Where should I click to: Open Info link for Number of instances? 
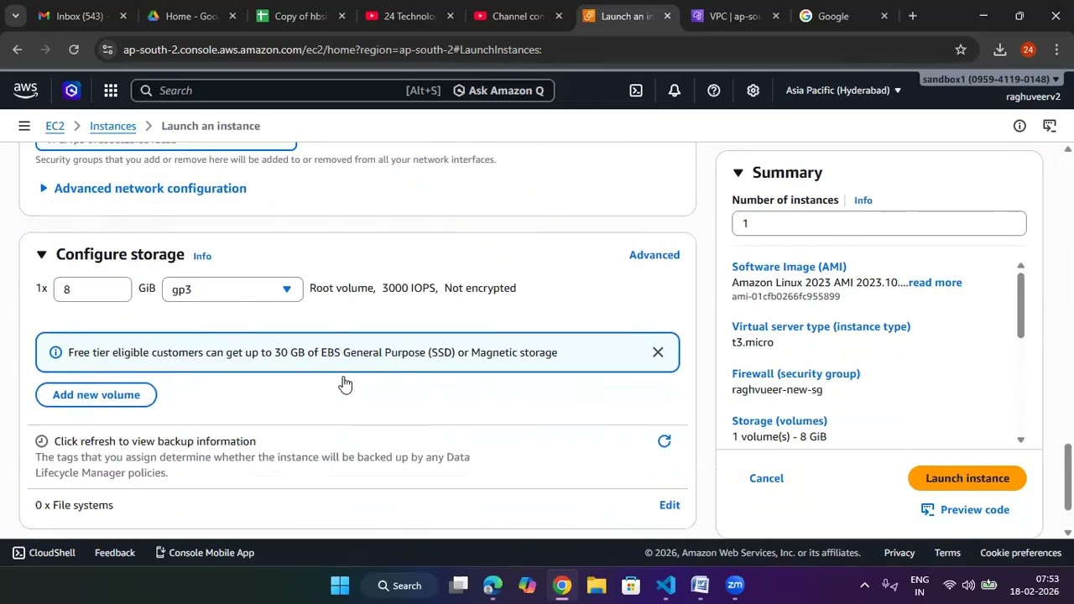863,200
